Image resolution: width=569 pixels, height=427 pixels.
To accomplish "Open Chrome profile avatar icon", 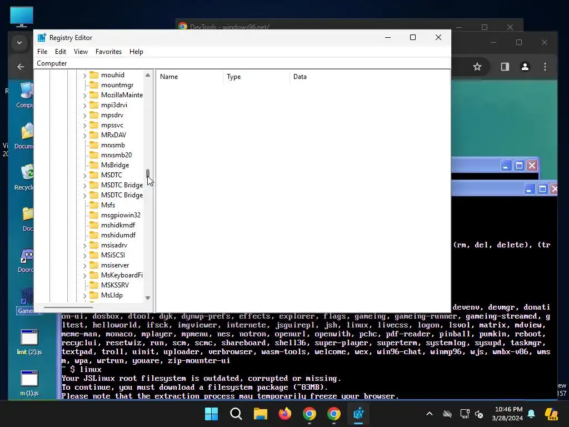I will [x=525, y=67].
